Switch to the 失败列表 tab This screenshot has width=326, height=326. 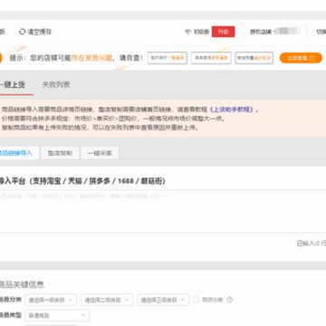coord(56,85)
